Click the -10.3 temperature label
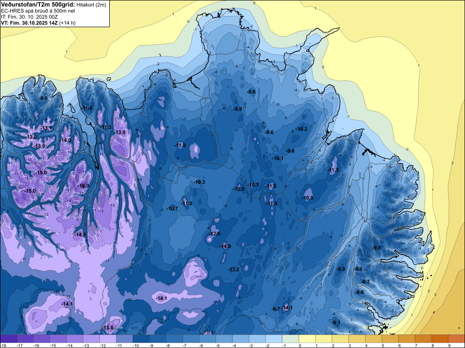The image size is (465, 348). (199, 182)
